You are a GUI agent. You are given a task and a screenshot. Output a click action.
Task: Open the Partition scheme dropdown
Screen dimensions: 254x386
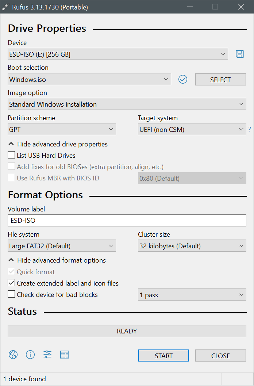62,129
